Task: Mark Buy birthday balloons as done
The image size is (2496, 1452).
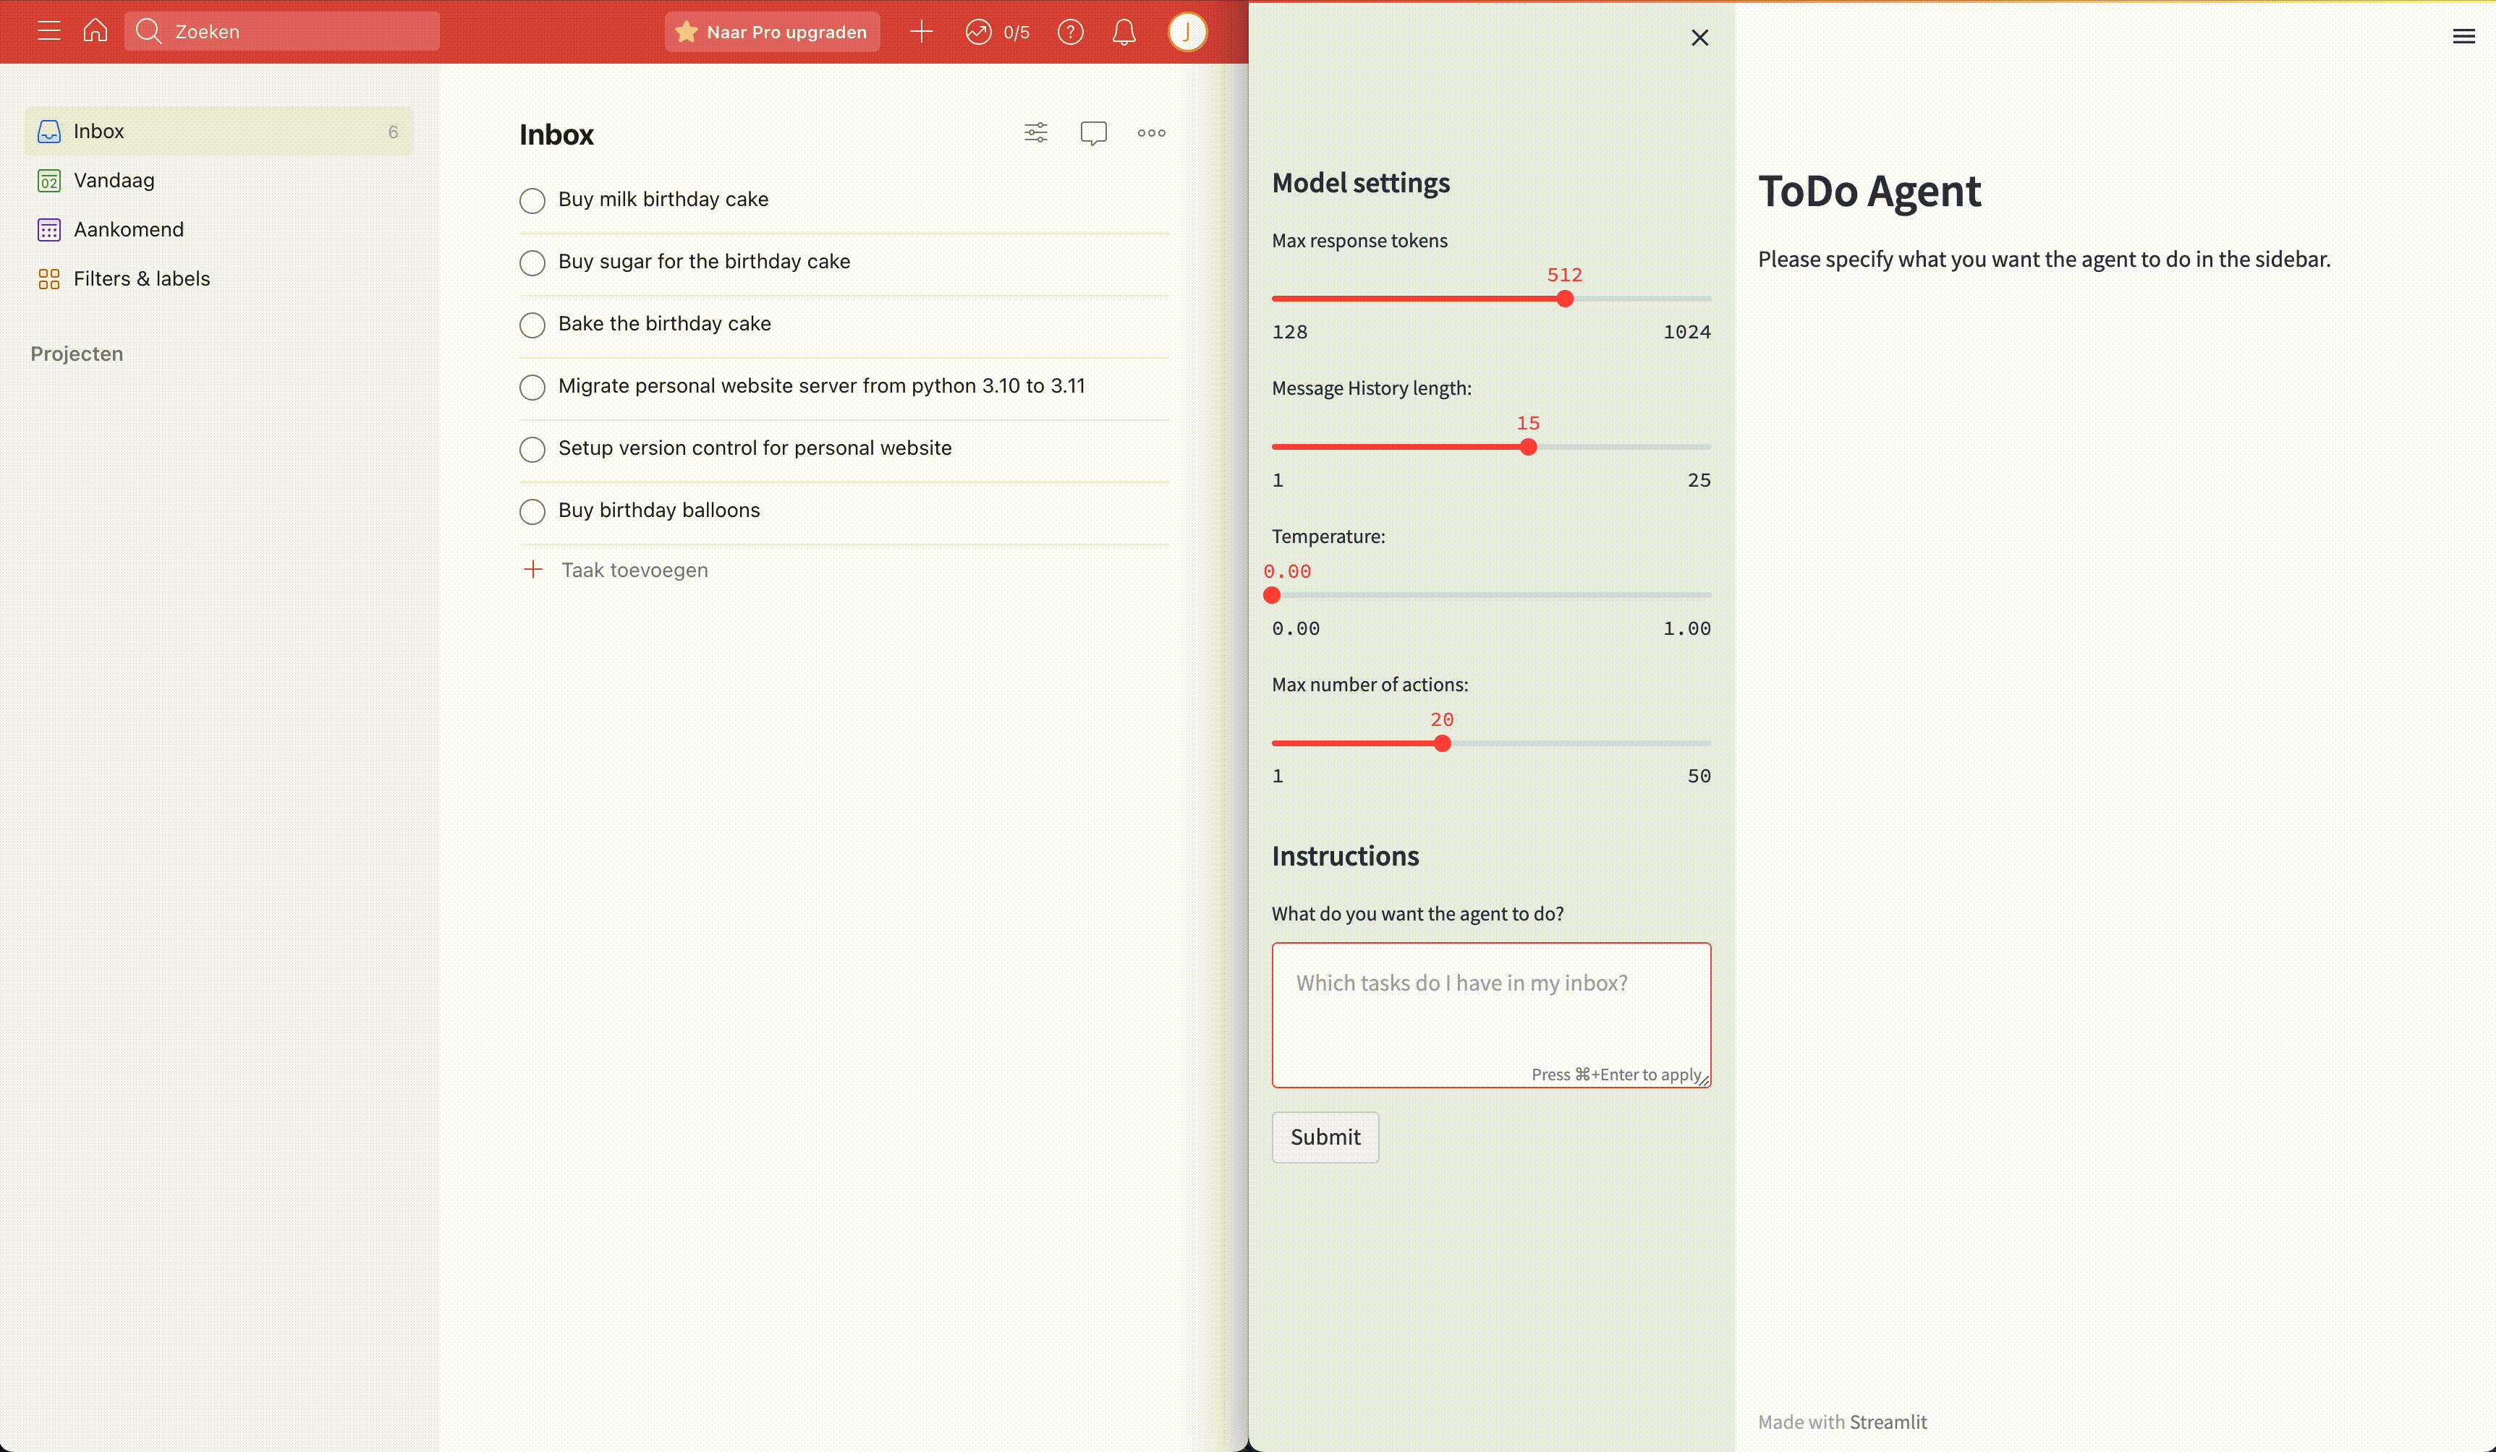Action: [x=533, y=512]
